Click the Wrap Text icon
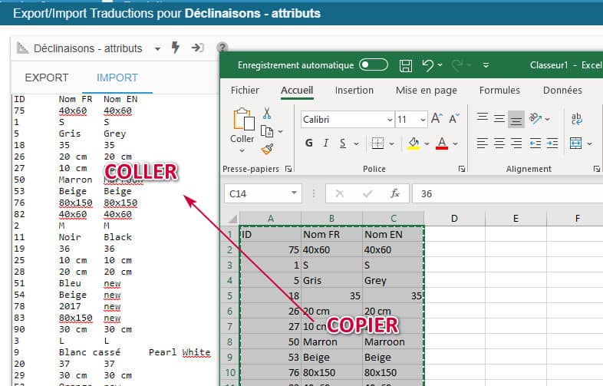 click(x=577, y=119)
